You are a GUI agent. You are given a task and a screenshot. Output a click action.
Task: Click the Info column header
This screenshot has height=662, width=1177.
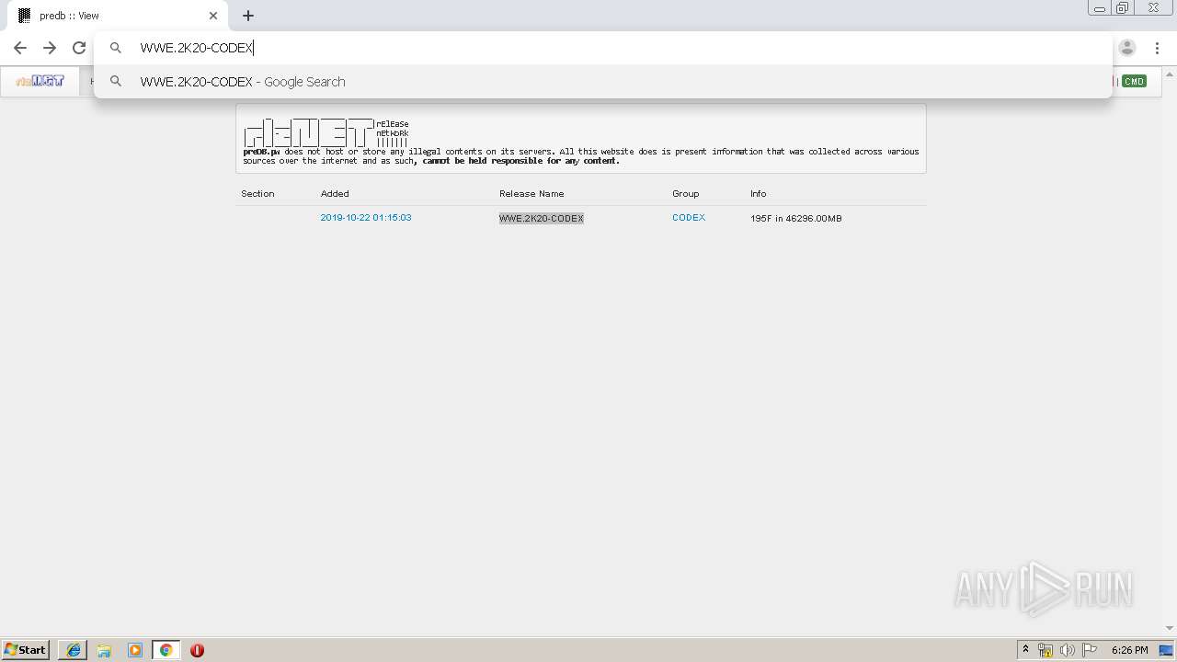click(x=759, y=194)
